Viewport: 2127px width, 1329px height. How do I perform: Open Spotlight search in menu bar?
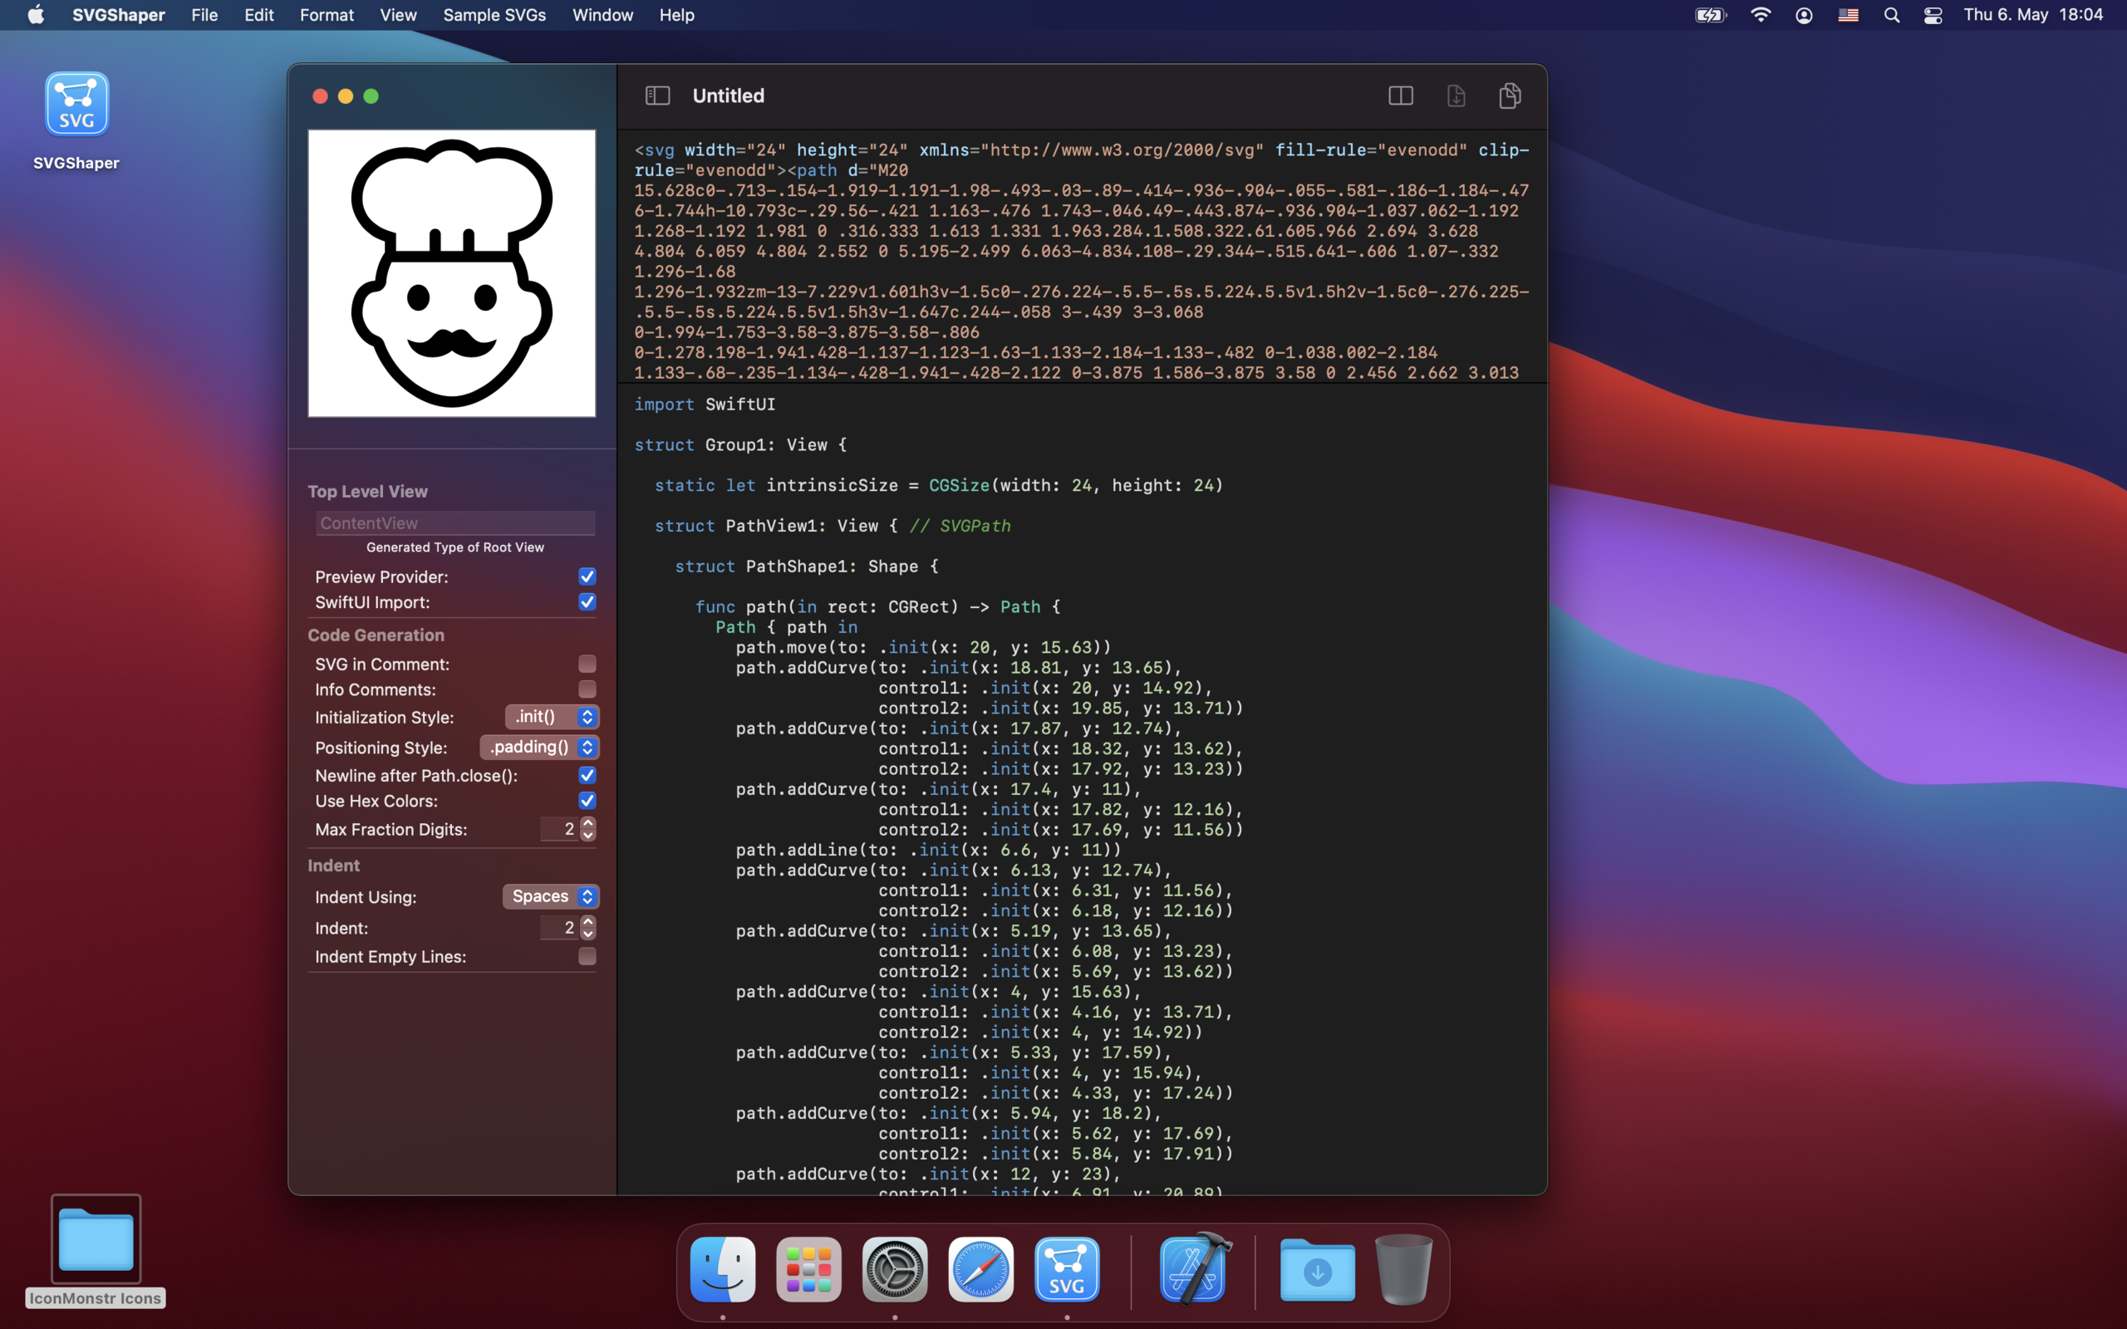tap(1891, 15)
